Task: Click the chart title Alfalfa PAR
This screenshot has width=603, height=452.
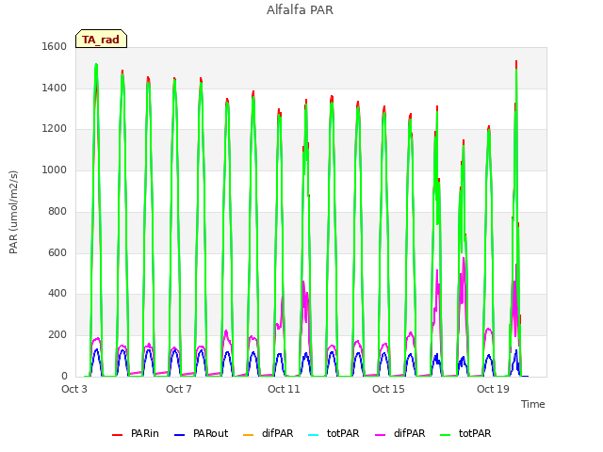Action: [x=300, y=10]
